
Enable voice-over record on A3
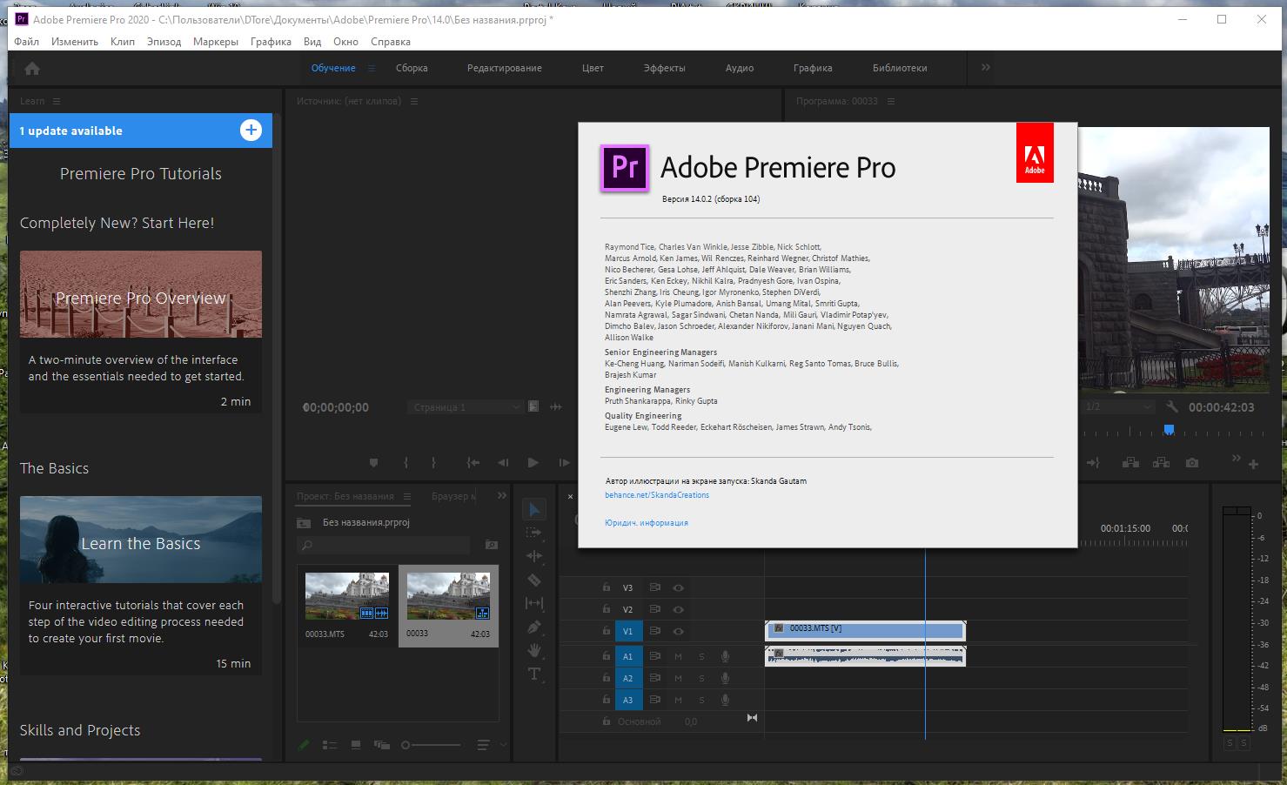coord(725,700)
